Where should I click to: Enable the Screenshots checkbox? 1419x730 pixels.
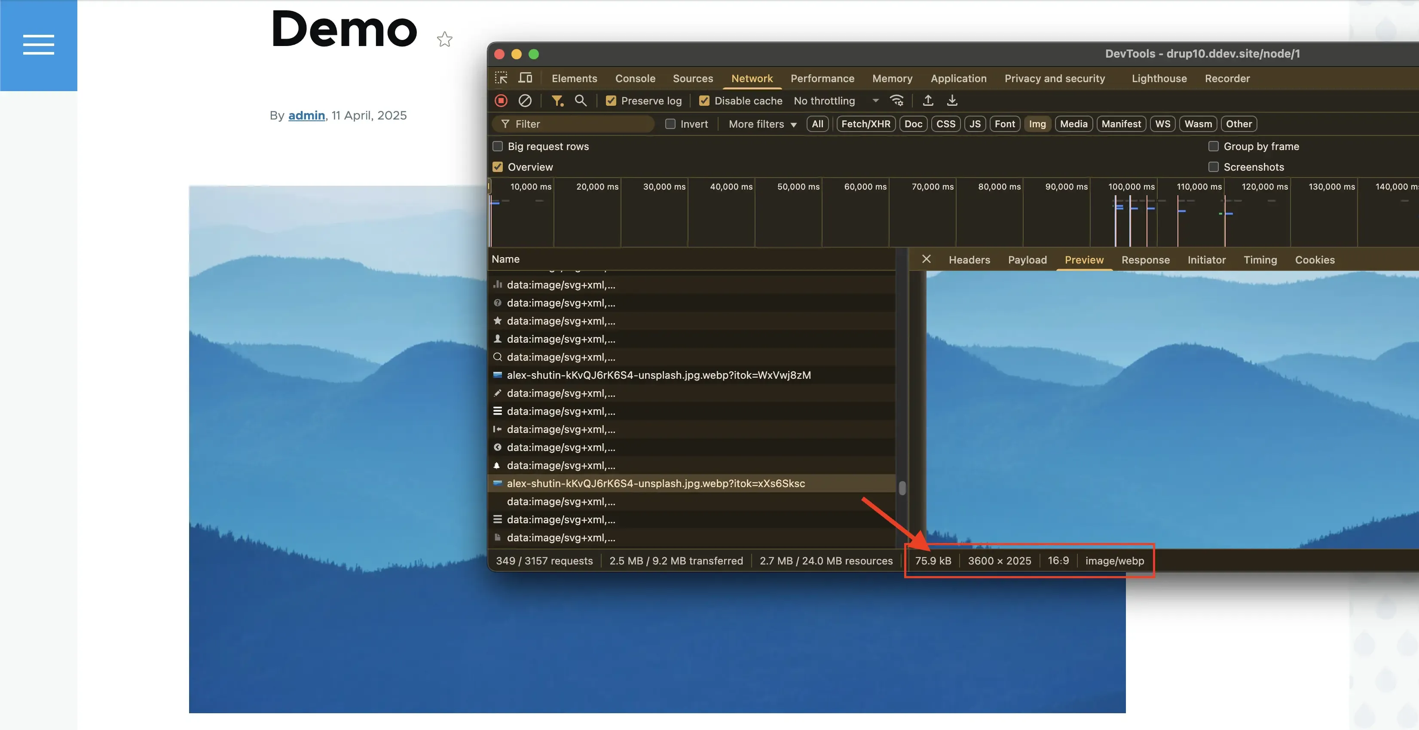pyautogui.click(x=1213, y=166)
